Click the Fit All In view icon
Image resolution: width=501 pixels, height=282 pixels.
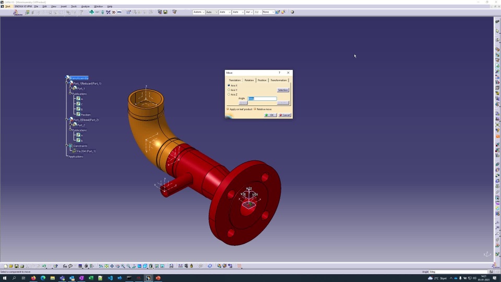[106, 266]
